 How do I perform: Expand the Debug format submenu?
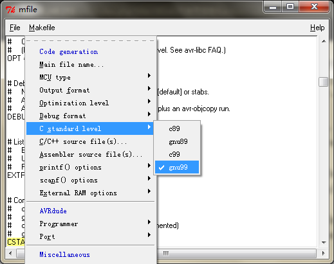tap(90, 116)
